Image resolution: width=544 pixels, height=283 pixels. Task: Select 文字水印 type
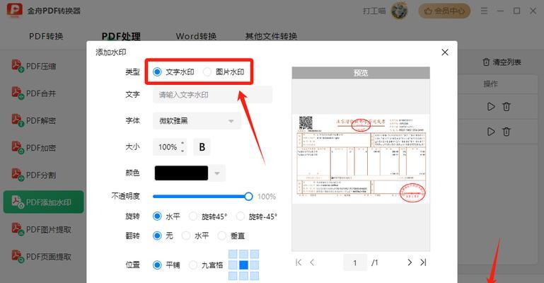(173, 71)
